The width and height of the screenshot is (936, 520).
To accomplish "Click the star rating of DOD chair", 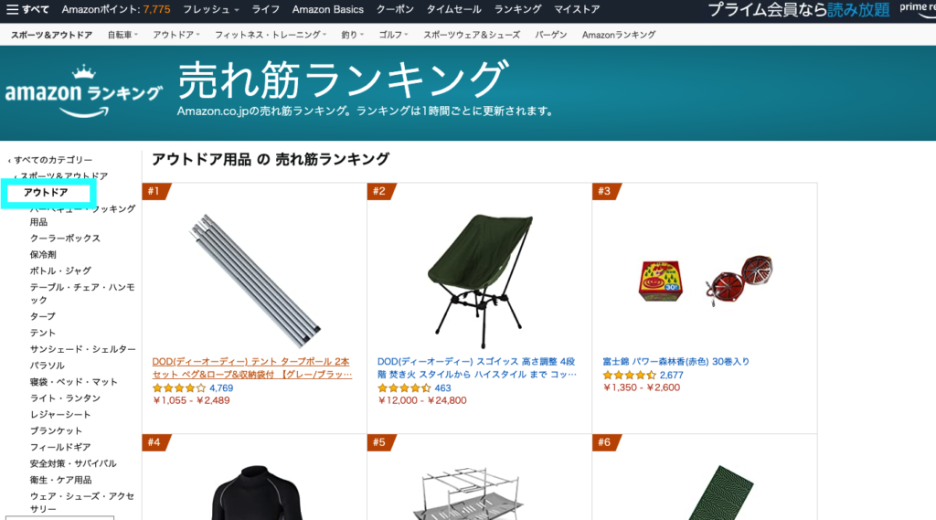I will click(x=404, y=388).
